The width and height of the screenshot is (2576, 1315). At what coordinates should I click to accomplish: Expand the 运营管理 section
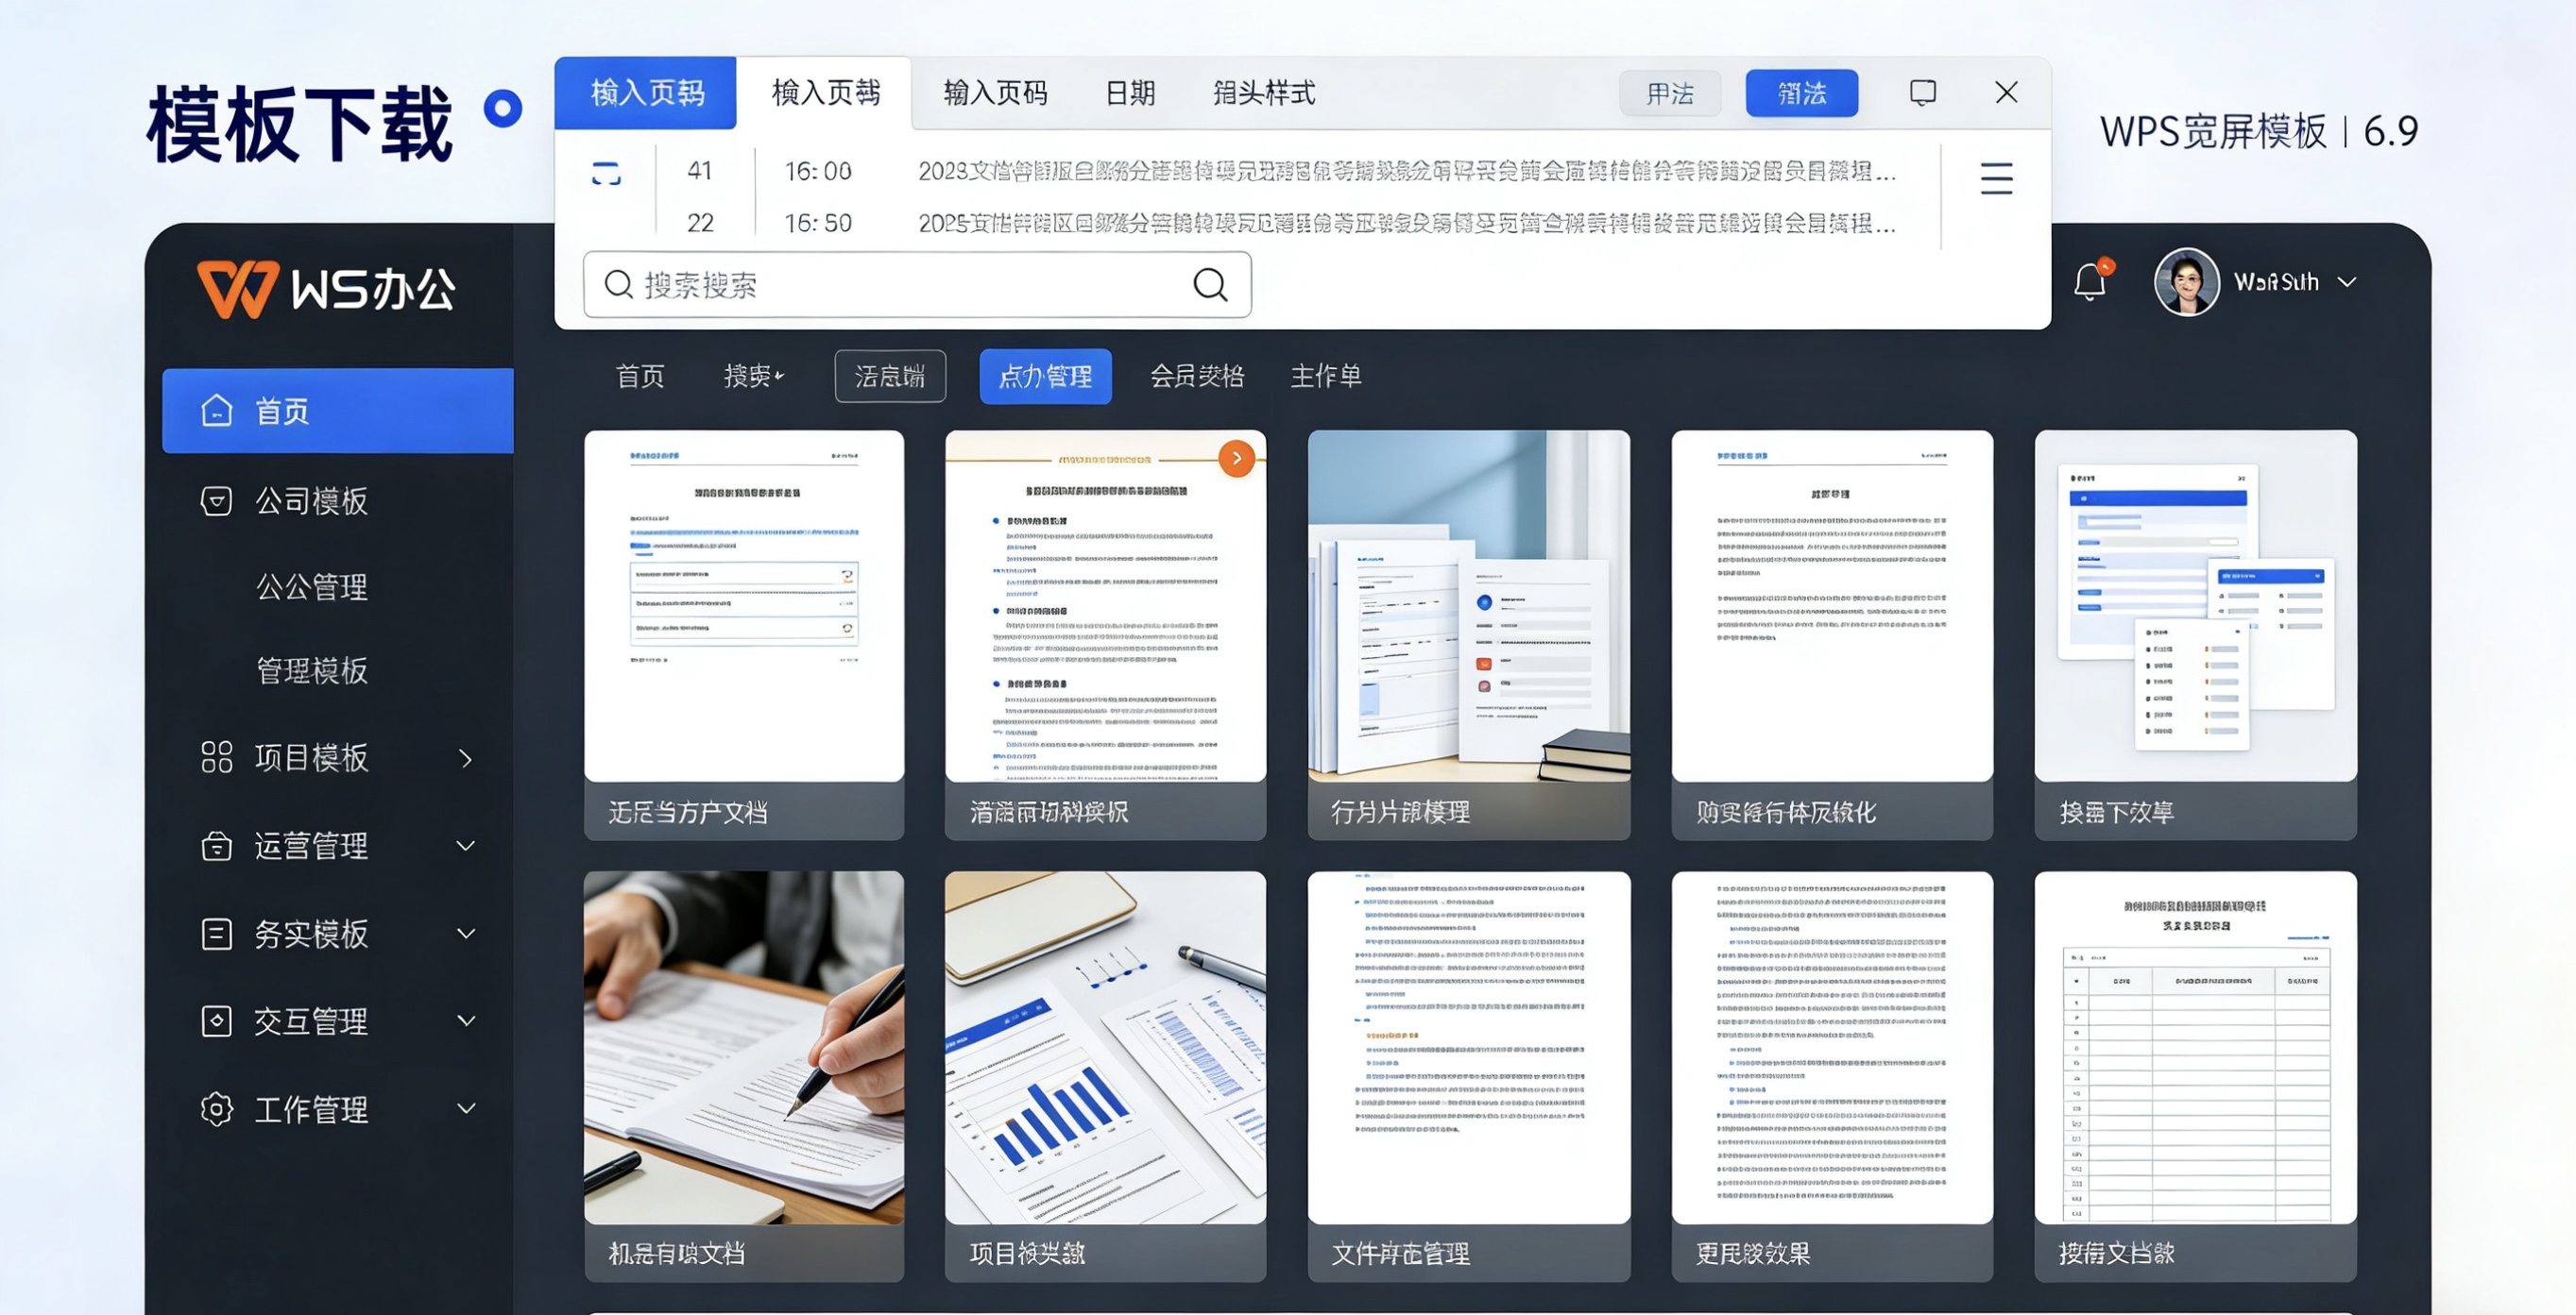click(x=312, y=846)
